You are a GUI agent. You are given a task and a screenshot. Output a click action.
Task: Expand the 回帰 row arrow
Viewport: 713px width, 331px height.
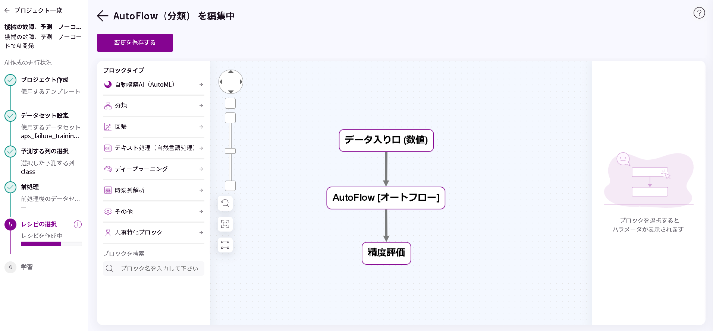click(201, 127)
